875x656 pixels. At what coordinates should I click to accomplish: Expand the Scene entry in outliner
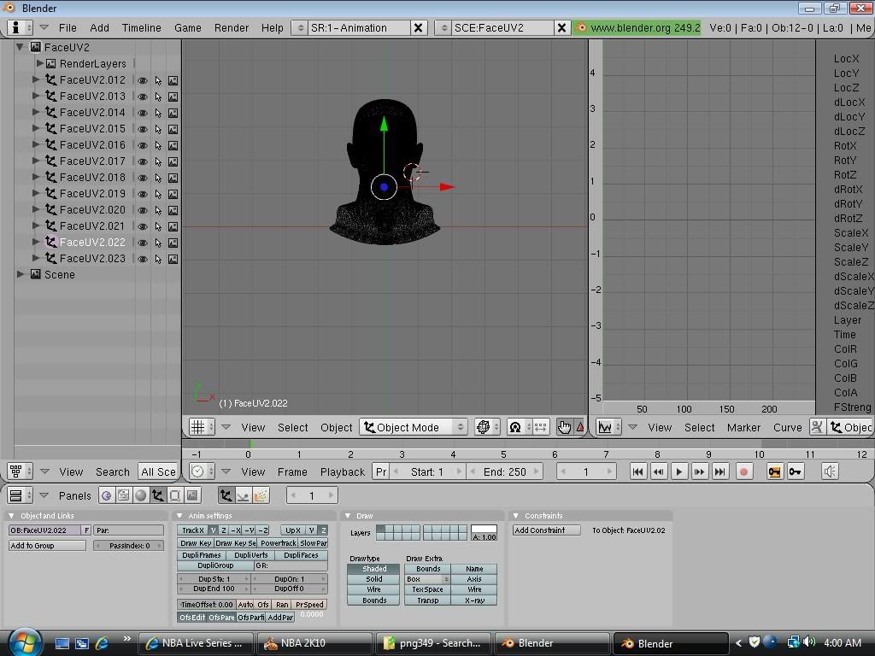click(x=21, y=274)
